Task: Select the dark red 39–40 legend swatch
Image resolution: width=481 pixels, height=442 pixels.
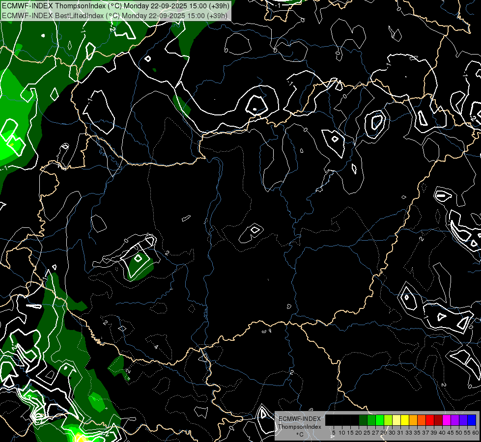Action: 438,420
